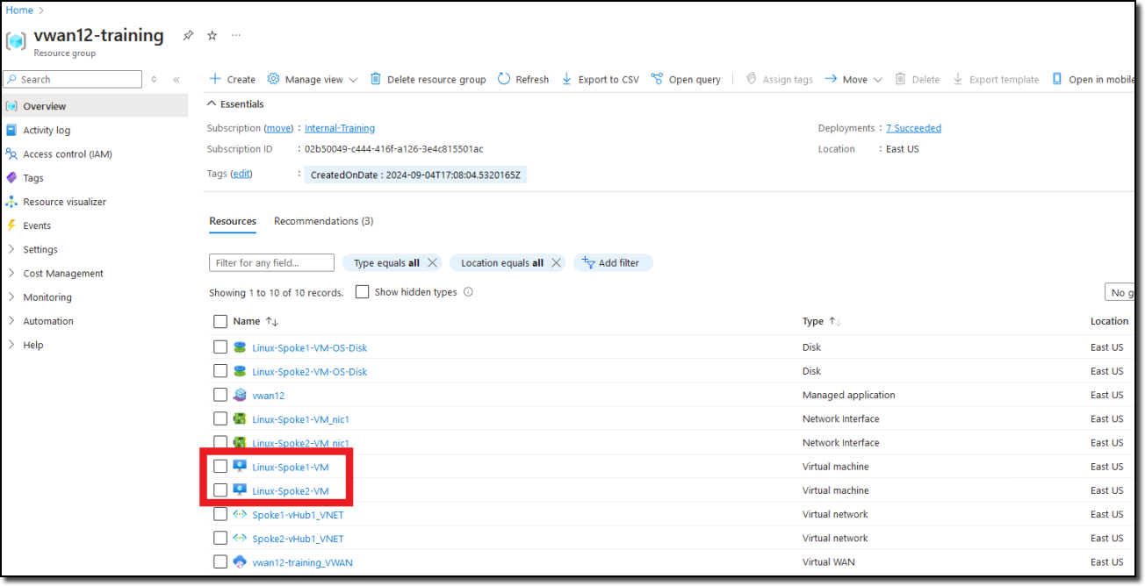This screenshot has width=1145, height=586.
Task: Remove the Type equals all filter
Action: click(432, 263)
